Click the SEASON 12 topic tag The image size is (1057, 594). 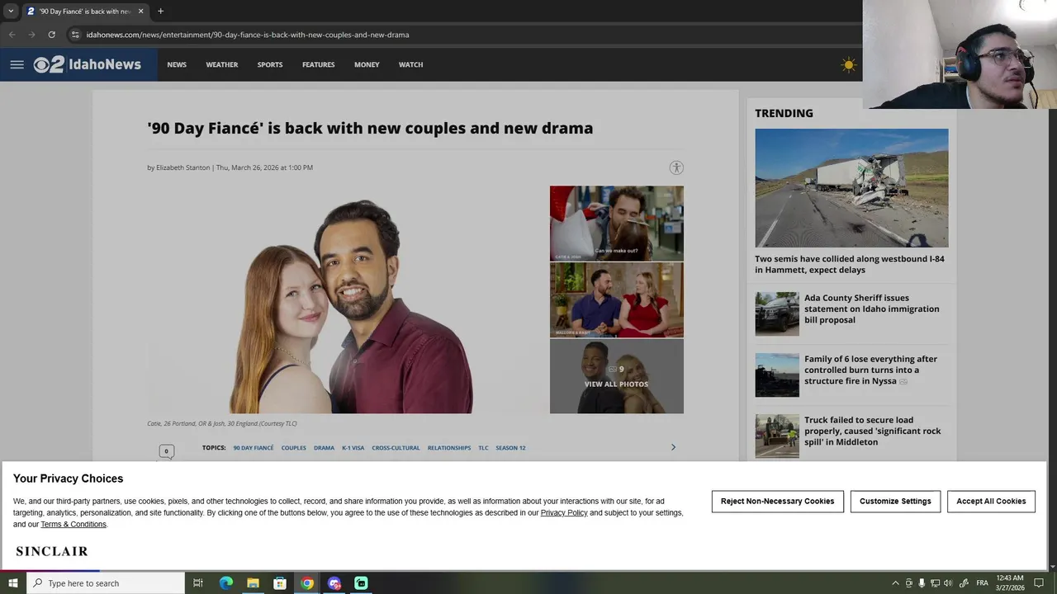pyautogui.click(x=510, y=448)
